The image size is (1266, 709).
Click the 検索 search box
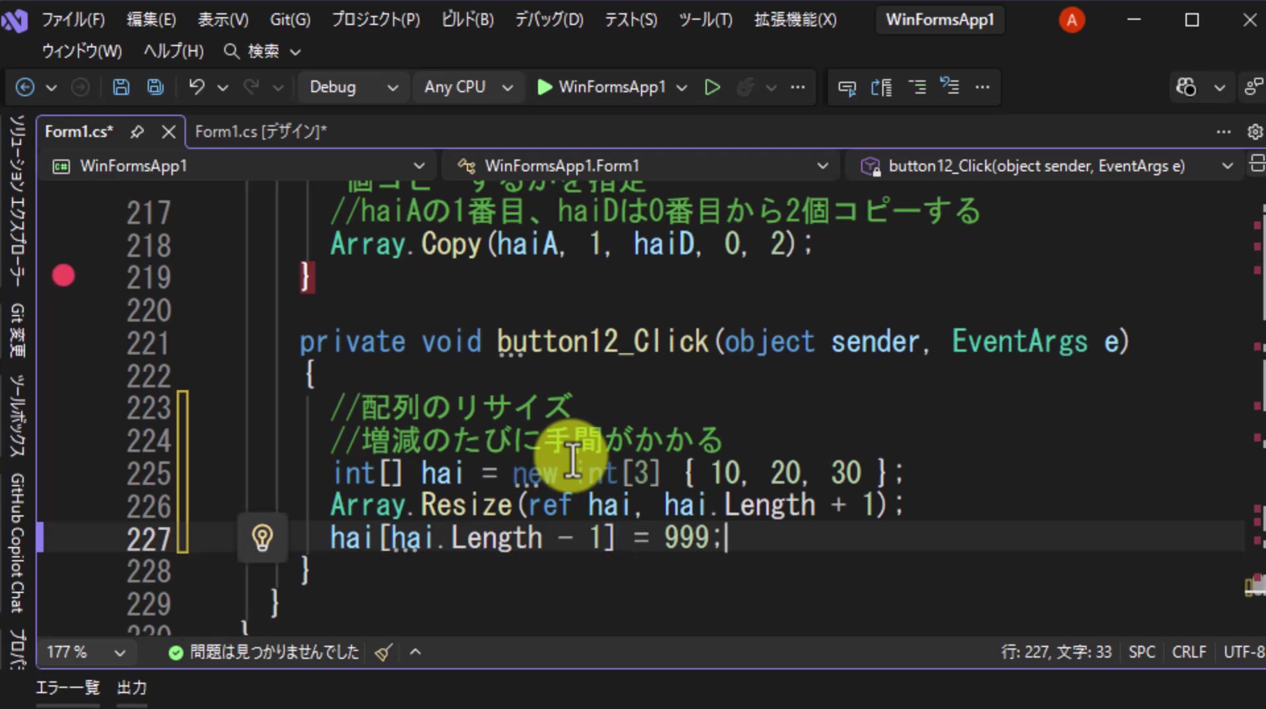pyautogui.click(x=262, y=51)
